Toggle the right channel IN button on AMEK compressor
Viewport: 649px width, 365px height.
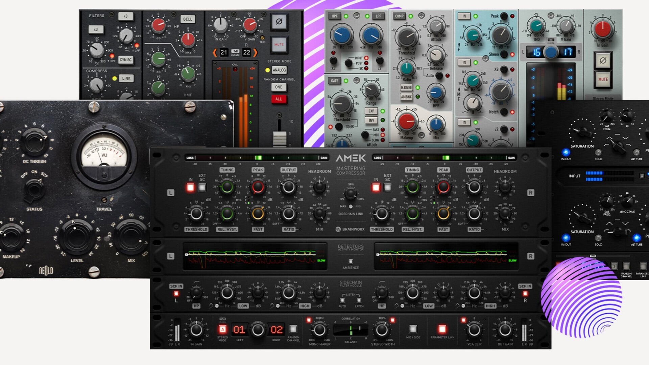(x=376, y=188)
